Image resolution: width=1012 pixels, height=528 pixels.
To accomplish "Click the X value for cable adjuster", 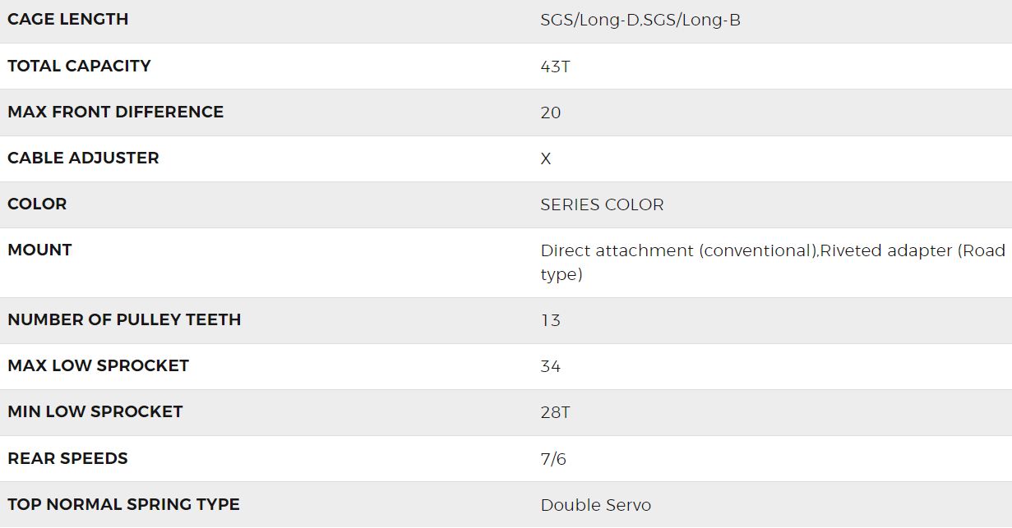I will pos(546,158).
